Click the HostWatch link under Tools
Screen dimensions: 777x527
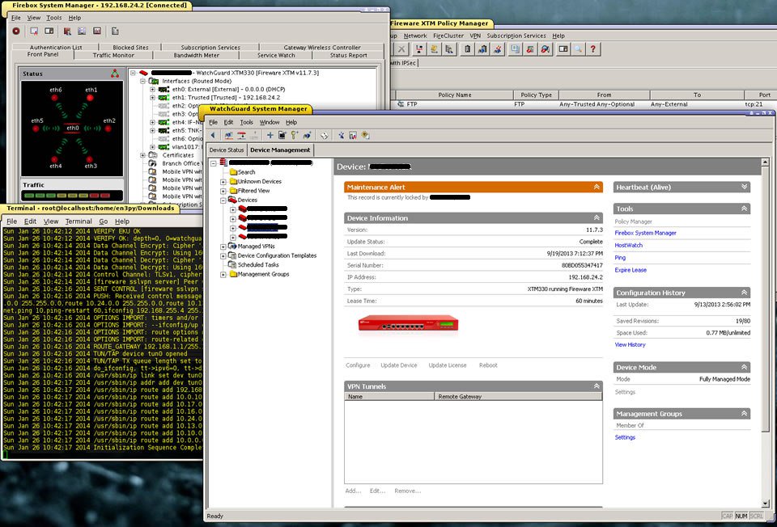tap(628, 246)
